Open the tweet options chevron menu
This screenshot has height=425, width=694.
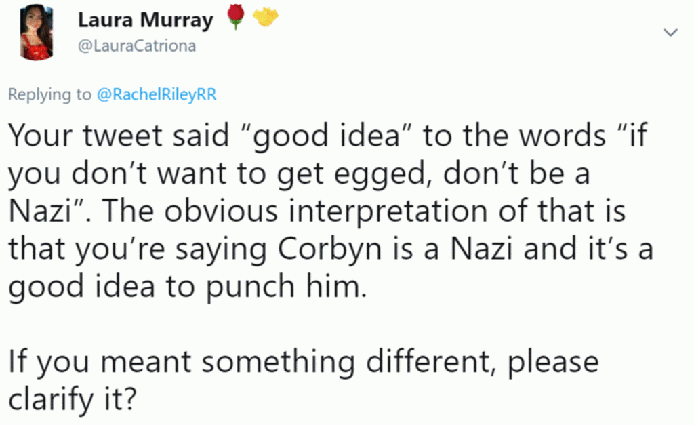click(x=670, y=33)
